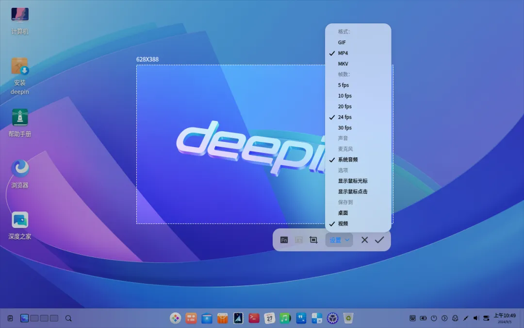Click the pen-shaped tray icon
The width and height of the screenshot is (524, 328).
(465, 318)
